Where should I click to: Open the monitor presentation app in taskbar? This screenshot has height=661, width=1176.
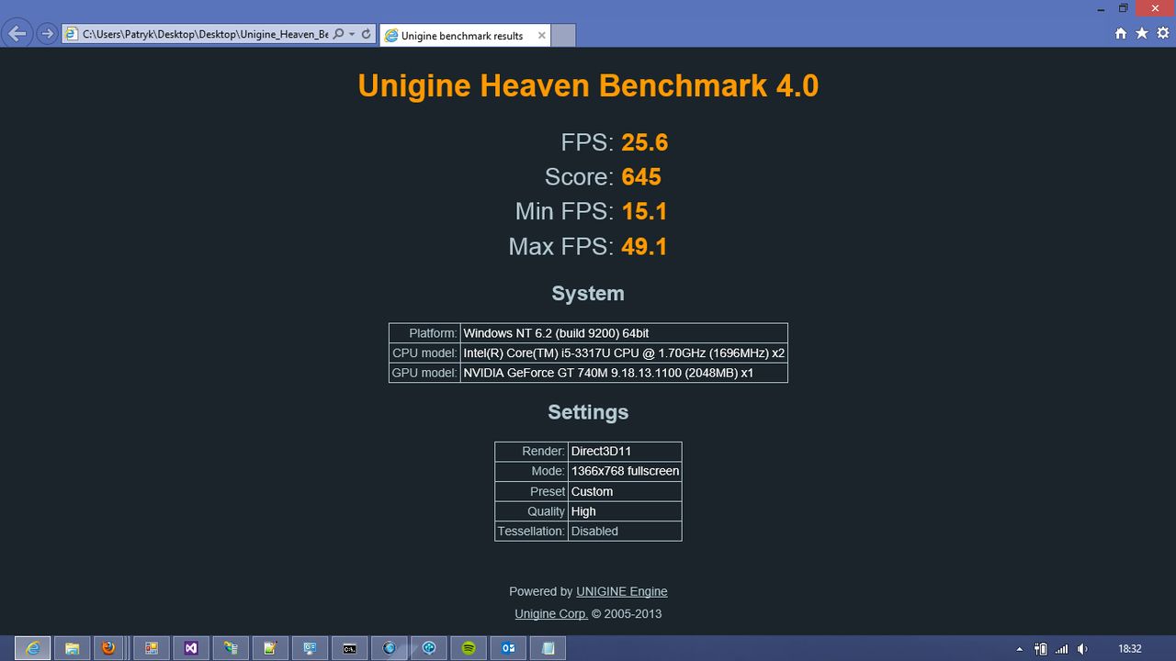310,648
